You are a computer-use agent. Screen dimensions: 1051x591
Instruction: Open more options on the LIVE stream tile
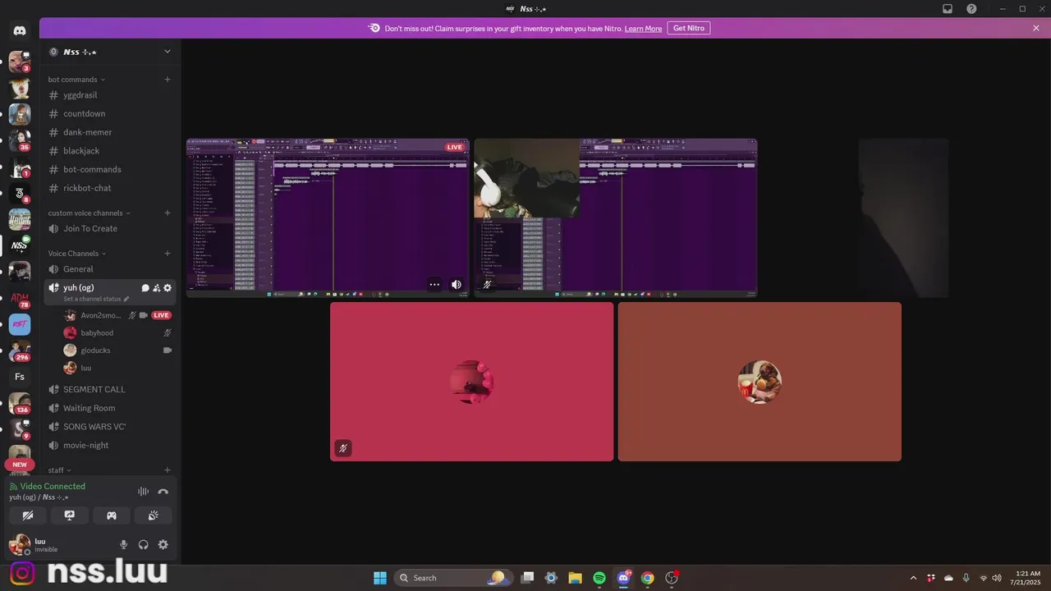point(434,285)
